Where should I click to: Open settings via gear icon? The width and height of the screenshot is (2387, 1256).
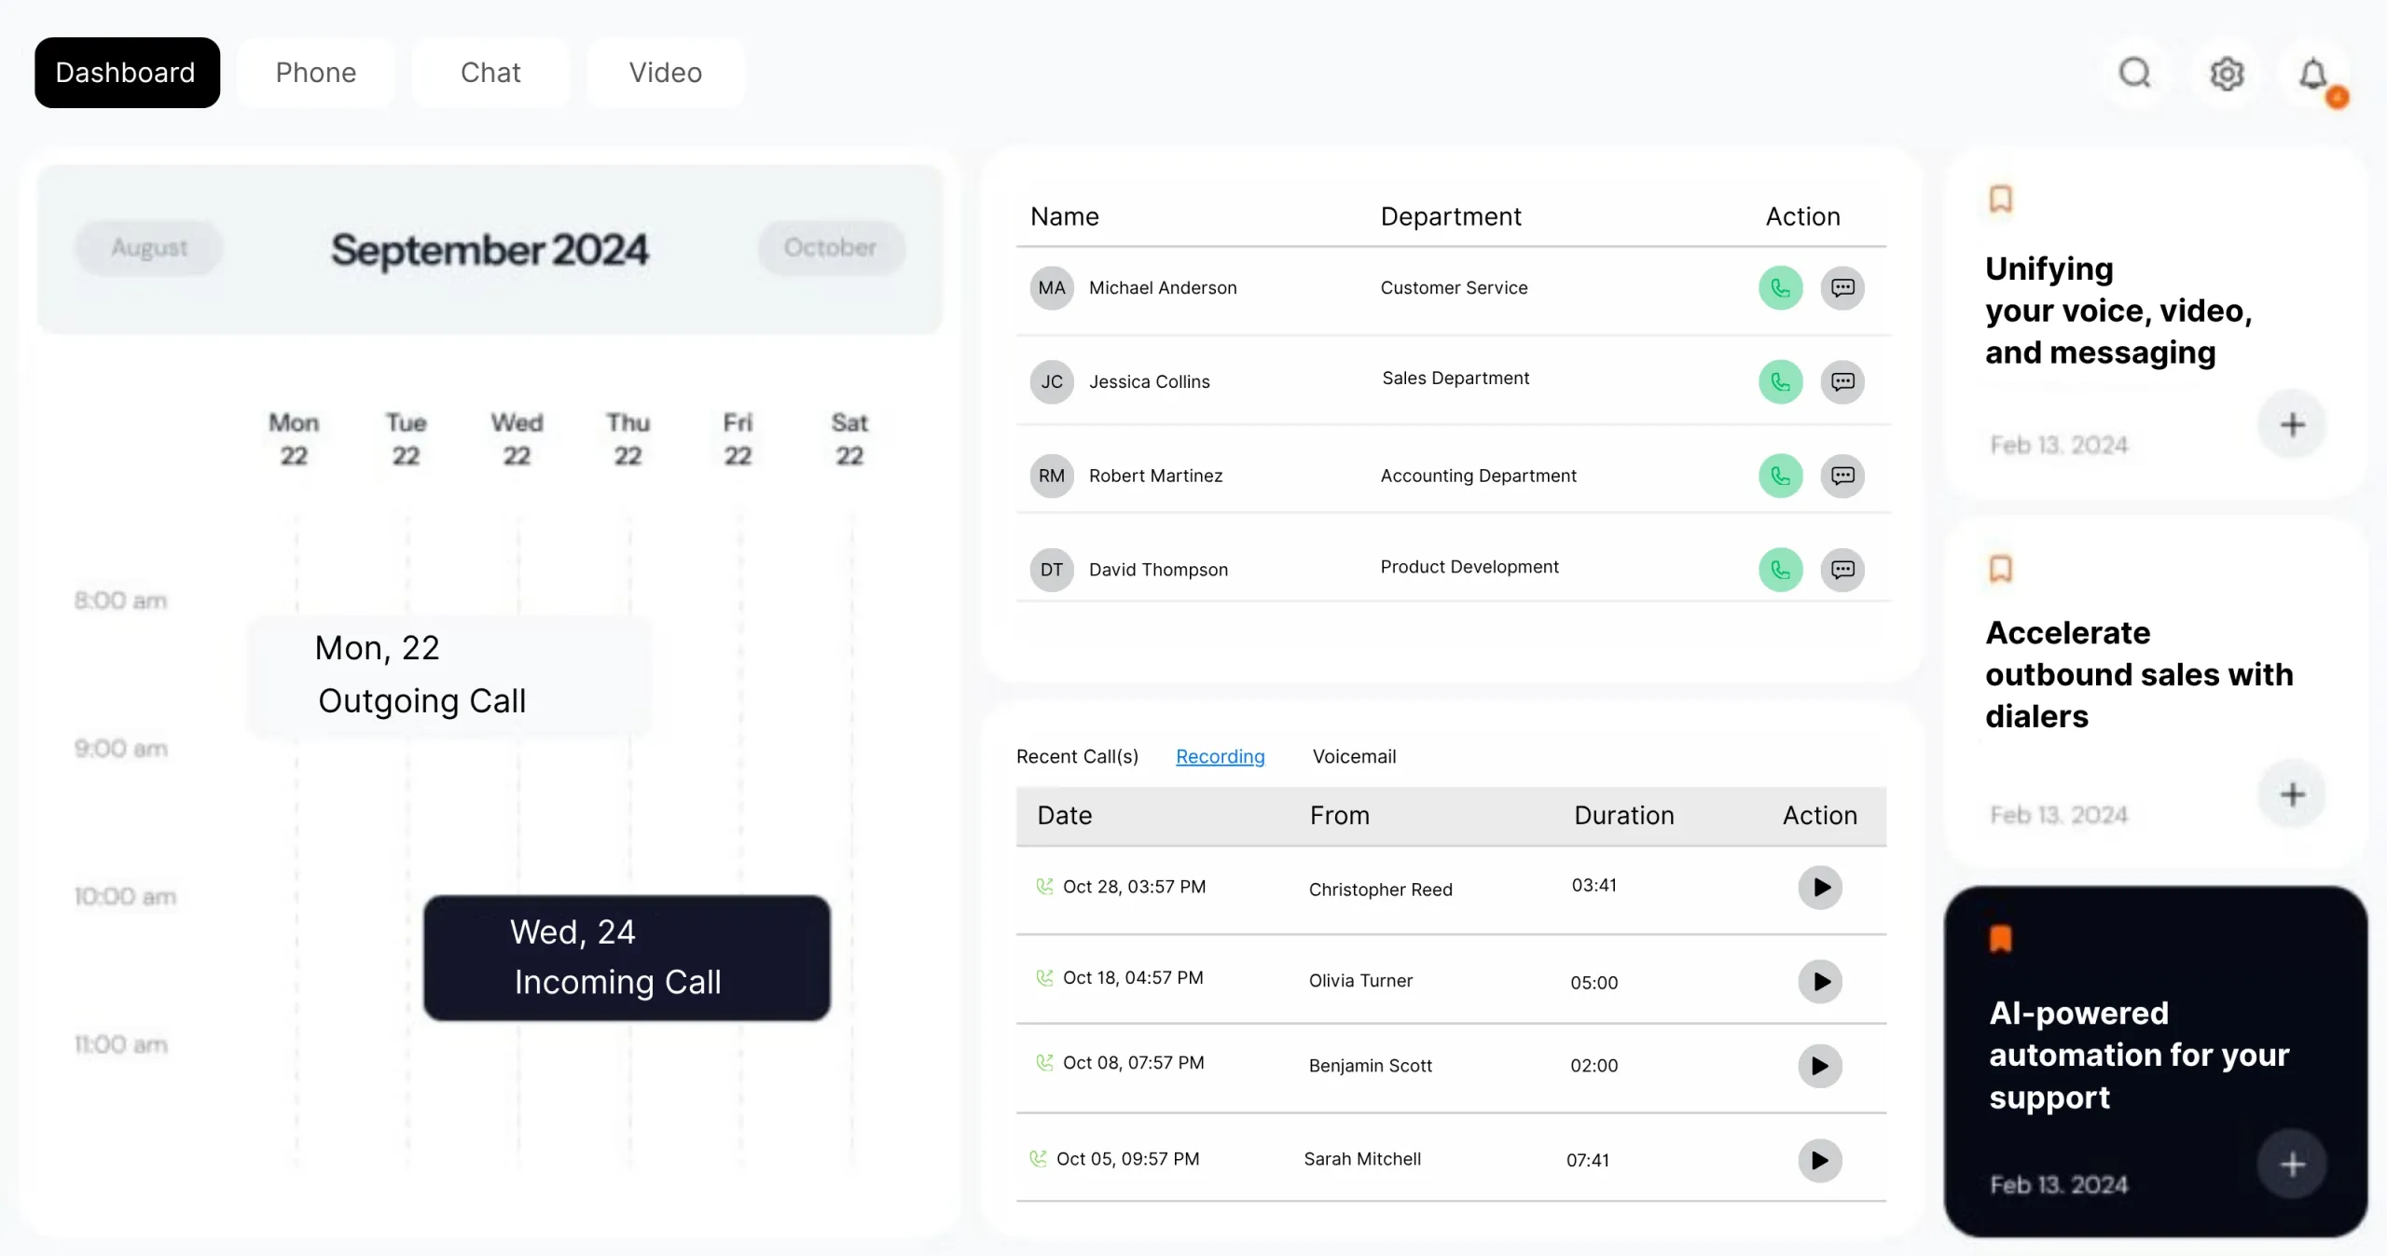(x=2227, y=74)
